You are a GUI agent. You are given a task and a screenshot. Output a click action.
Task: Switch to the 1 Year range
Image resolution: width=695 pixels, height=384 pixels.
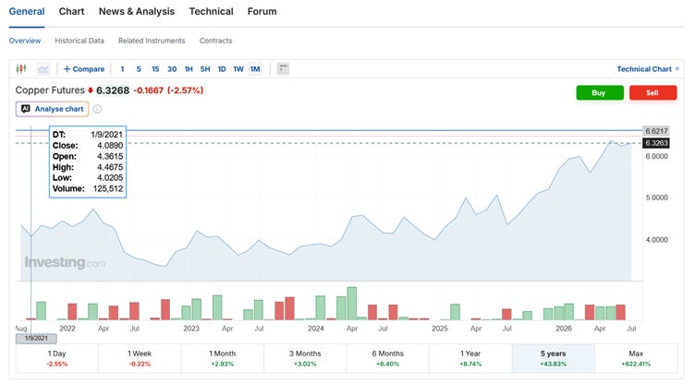point(470,358)
